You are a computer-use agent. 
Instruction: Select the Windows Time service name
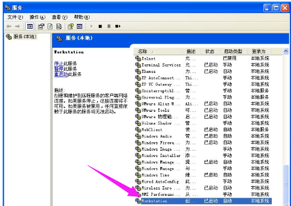[x=155, y=175]
